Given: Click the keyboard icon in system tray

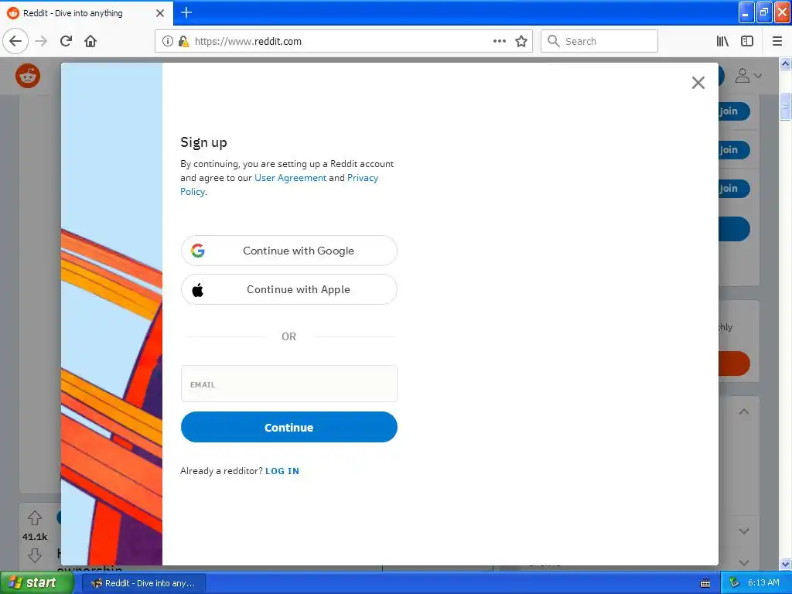Looking at the screenshot, I should point(705,583).
